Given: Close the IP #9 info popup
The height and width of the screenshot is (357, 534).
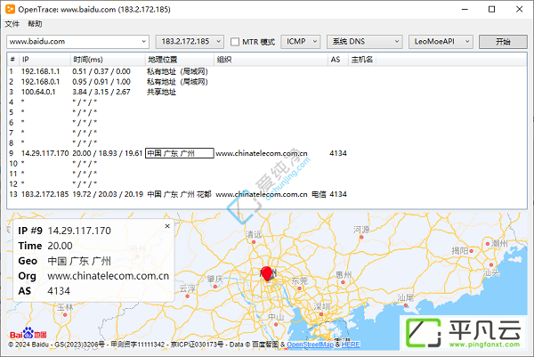Looking at the screenshot, I should tap(167, 226).
